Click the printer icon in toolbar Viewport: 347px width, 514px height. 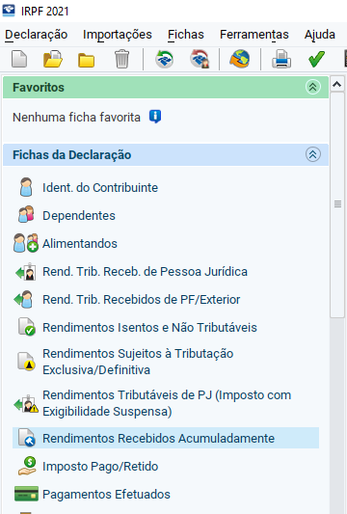pos(281,60)
